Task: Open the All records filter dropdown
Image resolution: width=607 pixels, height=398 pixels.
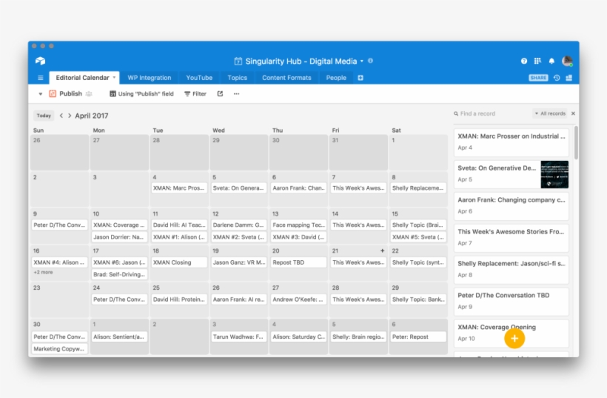Action: click(550, 113)
